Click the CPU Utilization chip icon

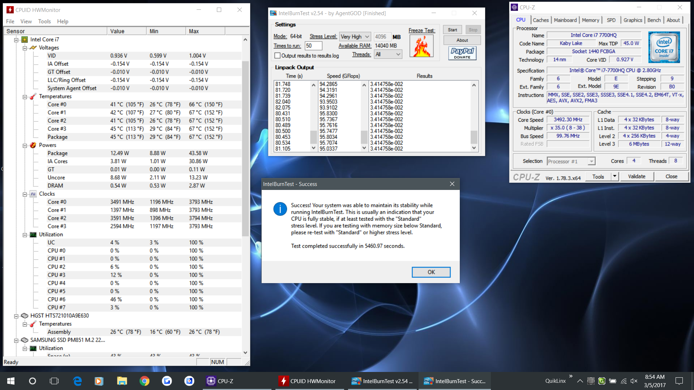tap(33, 235)
